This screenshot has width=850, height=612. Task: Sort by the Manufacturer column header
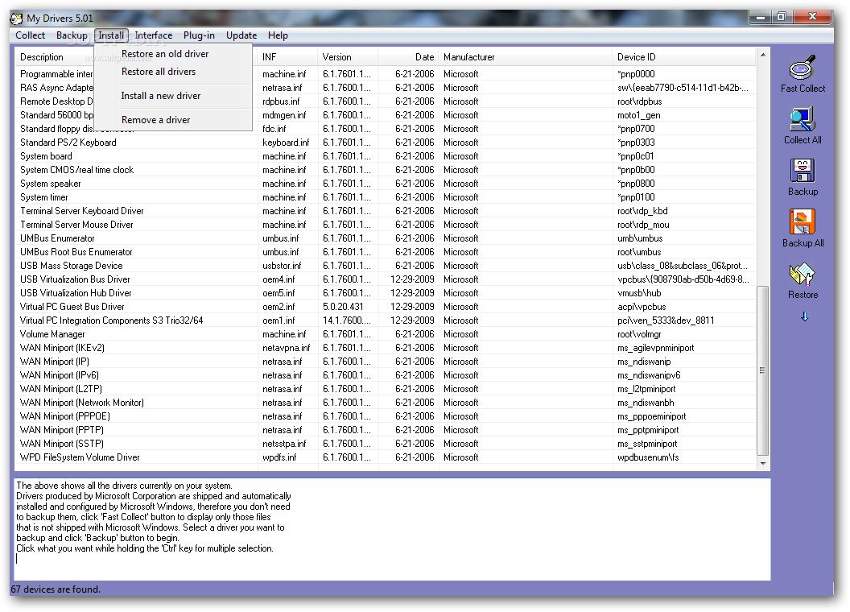click(526, 57)
